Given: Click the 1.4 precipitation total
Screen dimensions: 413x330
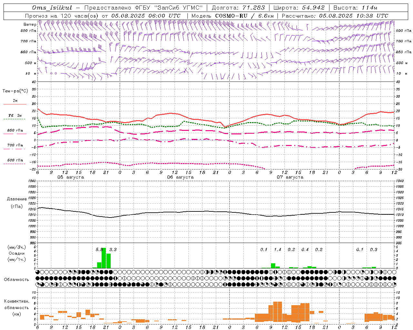Looking at the screenshot, I should pyautogui.click(x=277, y=249).
